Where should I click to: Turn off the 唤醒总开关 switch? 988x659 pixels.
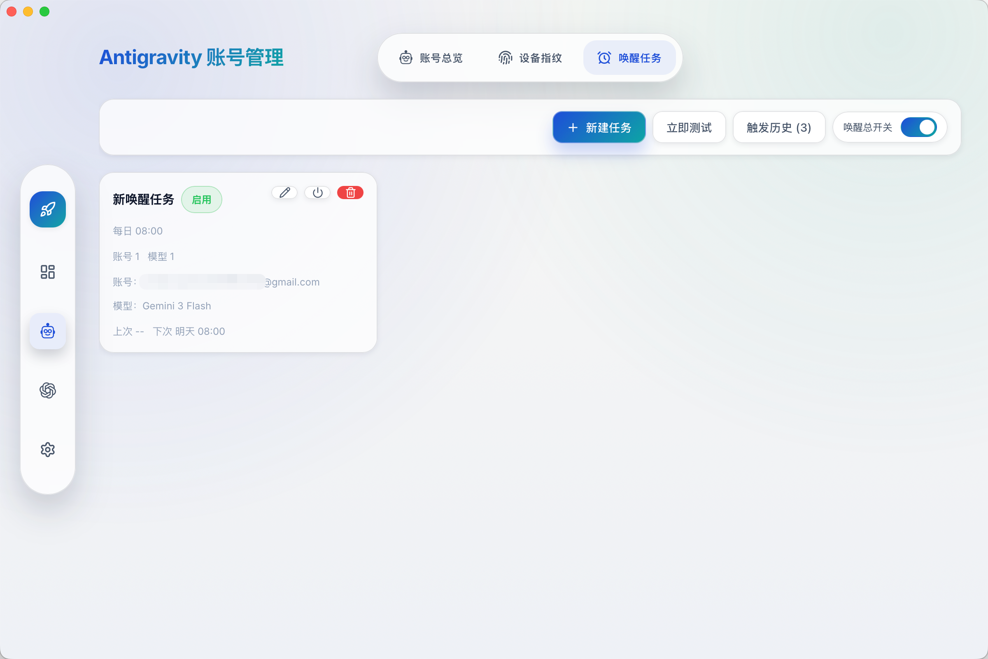pos(920,127)
